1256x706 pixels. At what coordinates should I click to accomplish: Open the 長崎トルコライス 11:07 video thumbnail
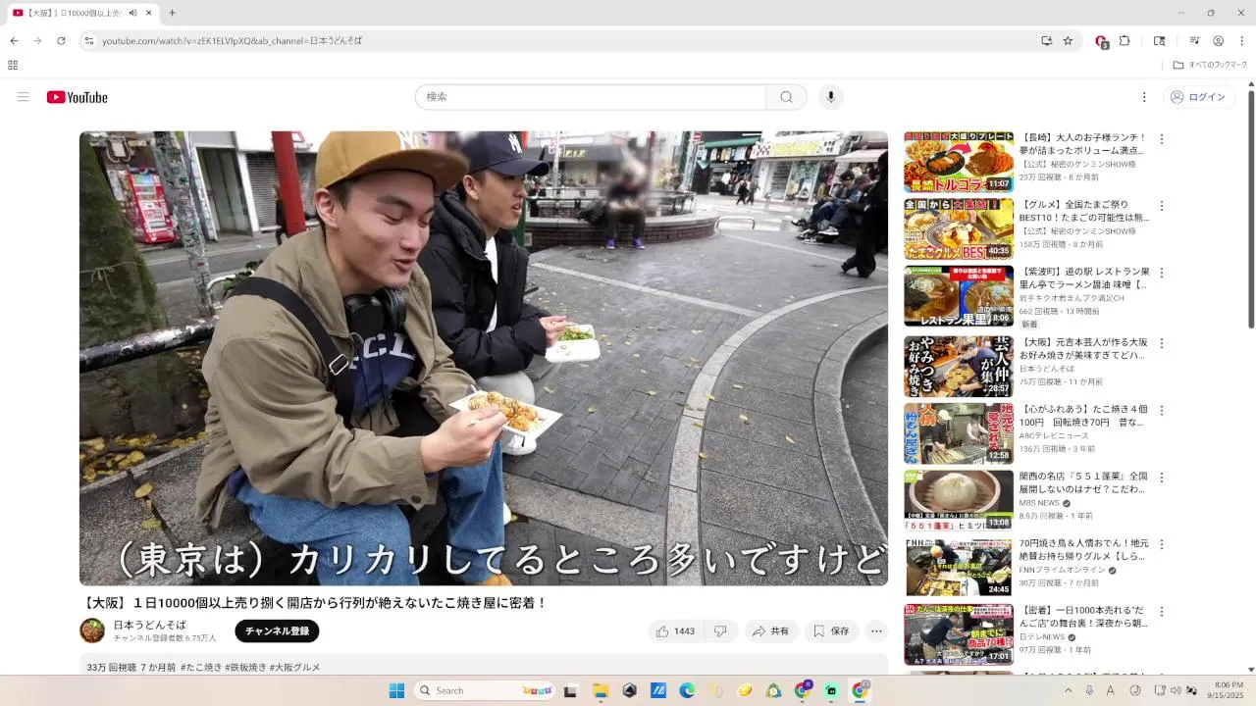point(959,163)
